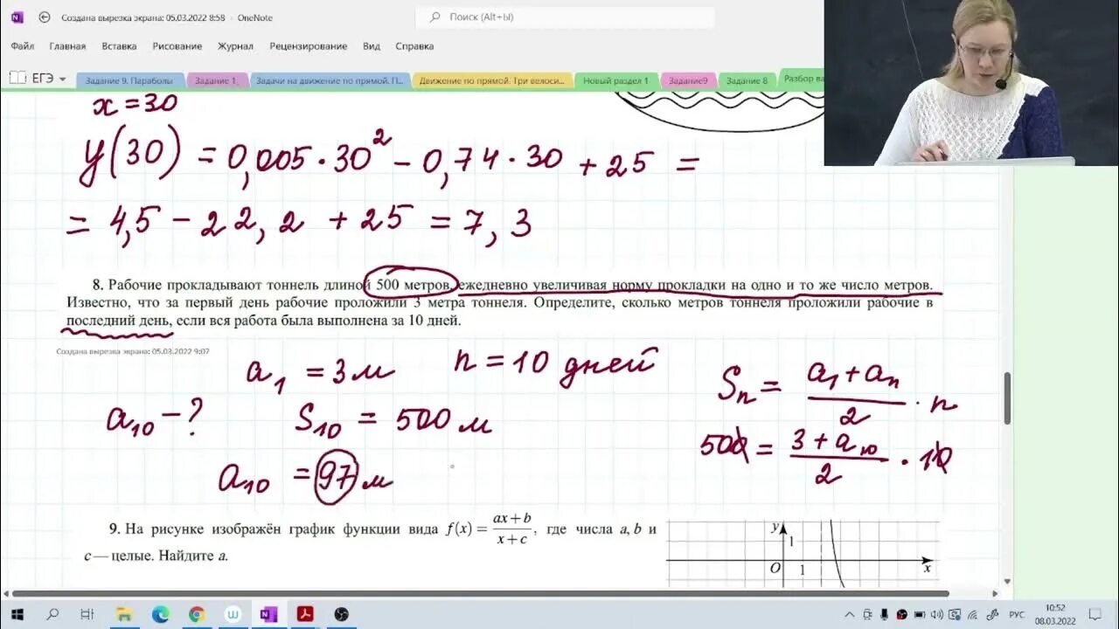
Task: Open Windows taskbar search
Action: click(x=52, y=614)
